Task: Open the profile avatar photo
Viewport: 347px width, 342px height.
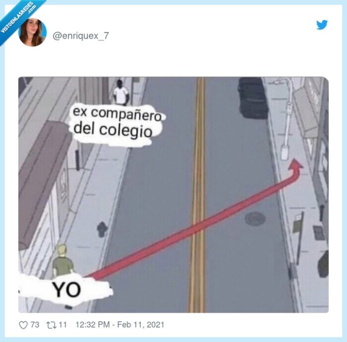Action: click(x=32, y=32)
